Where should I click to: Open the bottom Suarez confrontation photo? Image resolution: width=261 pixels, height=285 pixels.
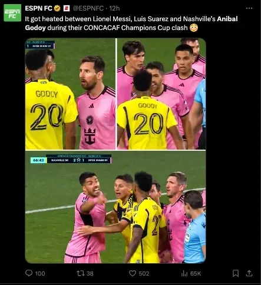point(115,207)
